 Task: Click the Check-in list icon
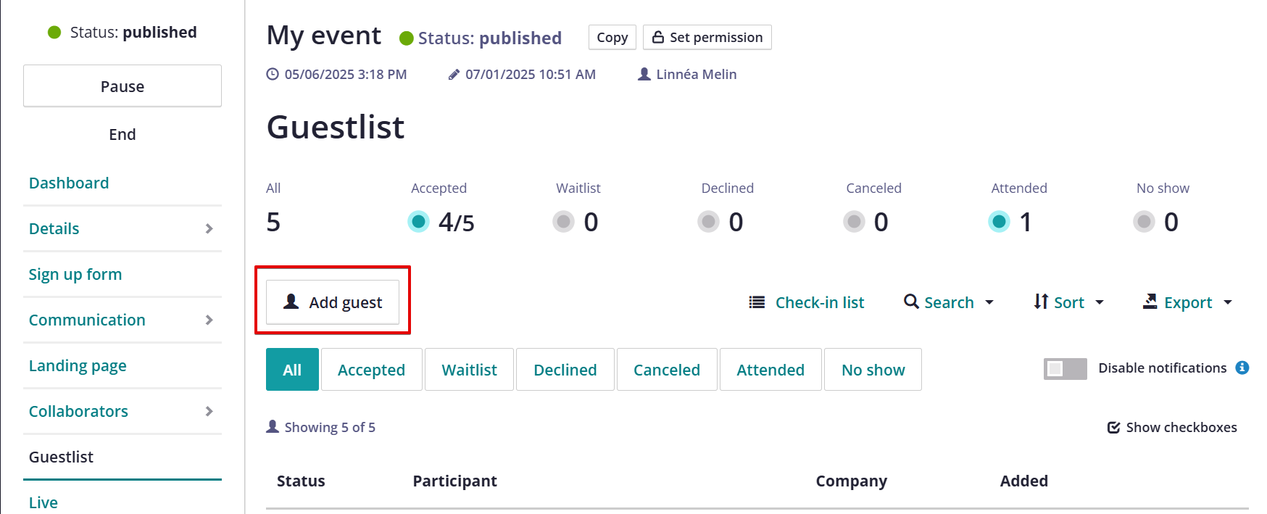(x=757, y=302)
